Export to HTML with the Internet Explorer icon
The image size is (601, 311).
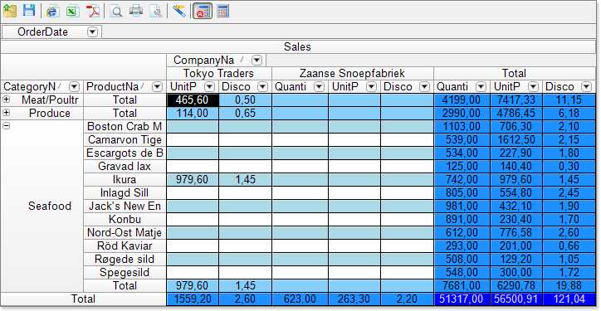52,11
